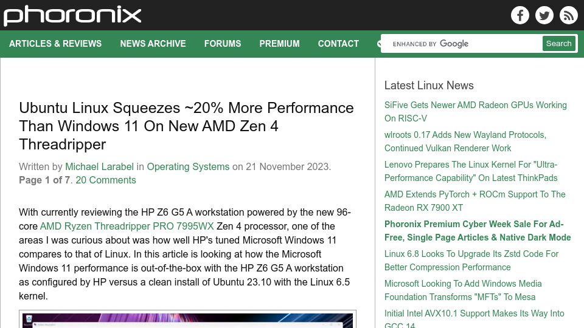Click the Phoronix logo

tap(72, 16)
